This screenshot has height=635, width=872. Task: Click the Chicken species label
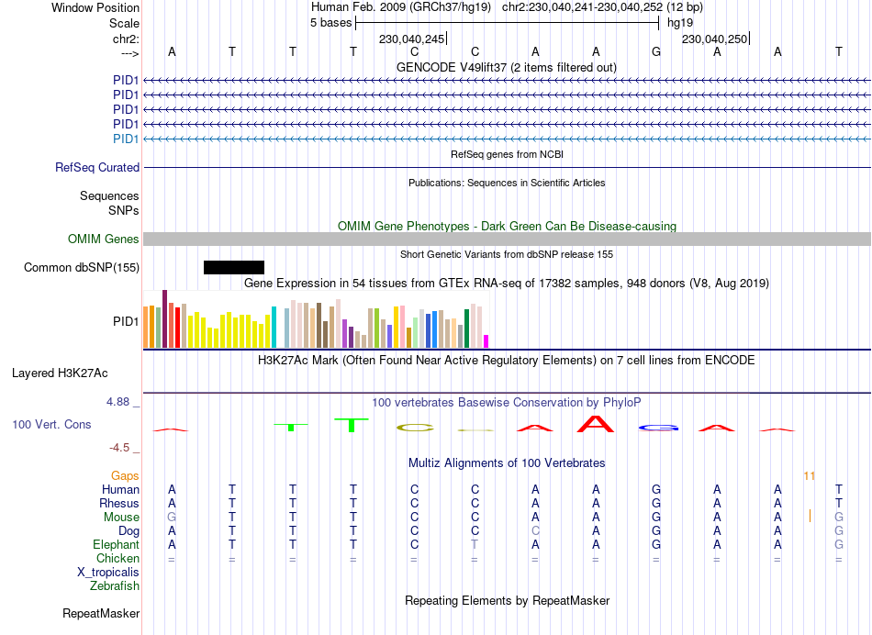pos(117,558)
